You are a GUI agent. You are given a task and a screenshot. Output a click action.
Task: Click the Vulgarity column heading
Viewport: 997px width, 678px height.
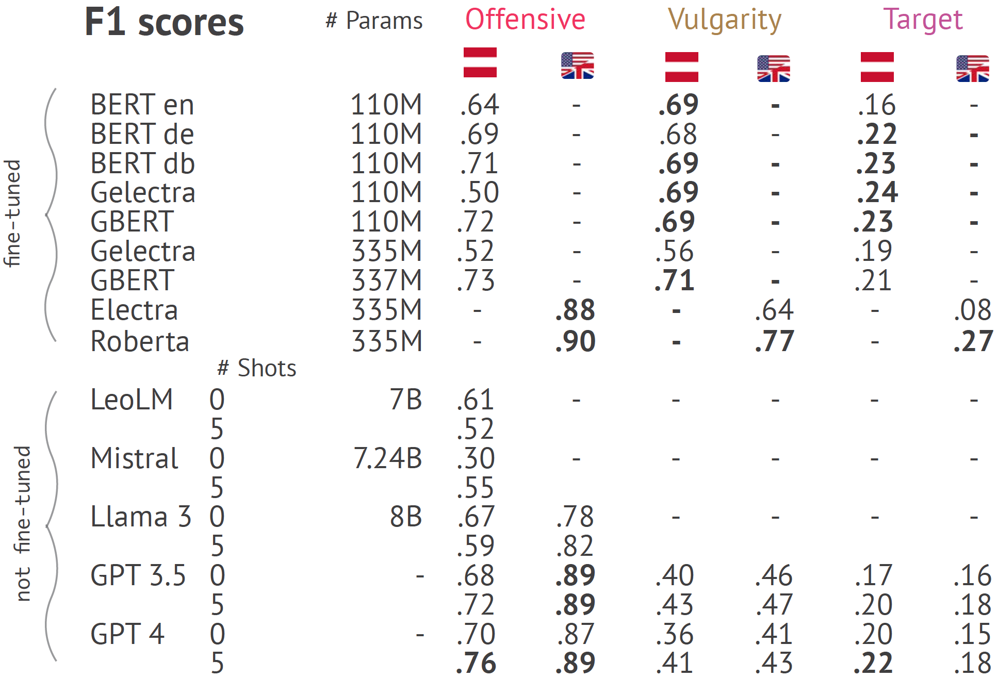click(x=725, y=21)
